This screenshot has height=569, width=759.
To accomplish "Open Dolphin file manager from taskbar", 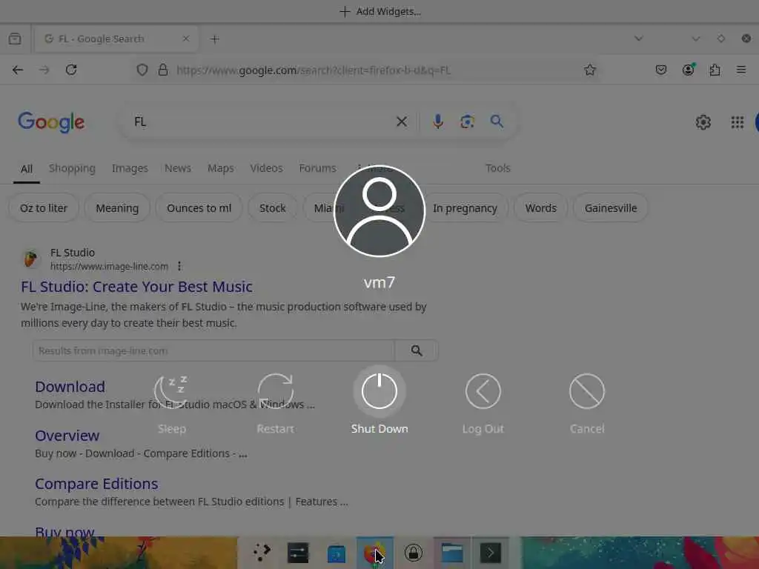I will [451, 553].
